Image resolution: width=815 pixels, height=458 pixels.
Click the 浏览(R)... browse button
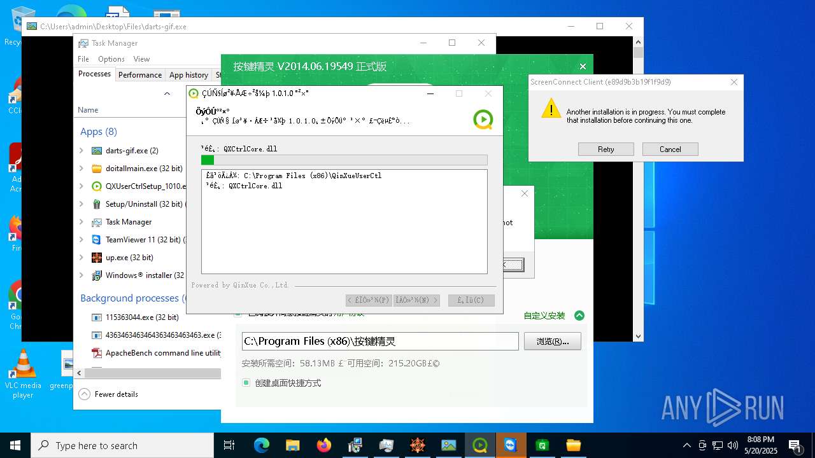553,342
